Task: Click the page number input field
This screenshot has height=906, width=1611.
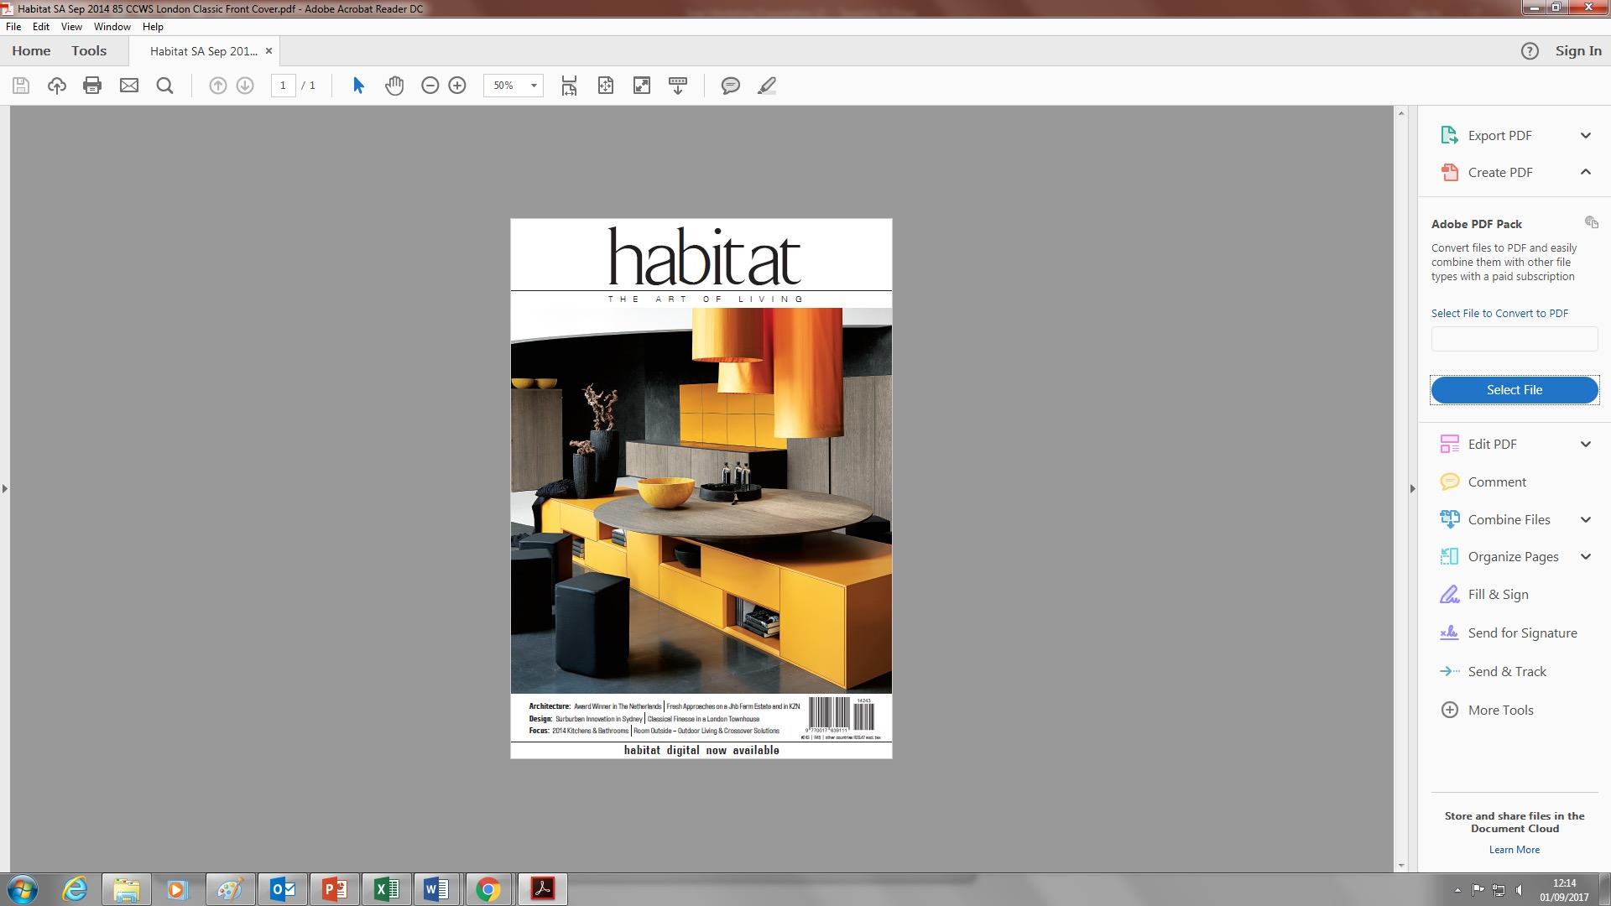Action: coord(283,86)
